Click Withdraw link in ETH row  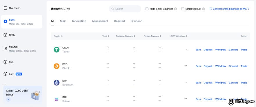(x=221, y=83)
